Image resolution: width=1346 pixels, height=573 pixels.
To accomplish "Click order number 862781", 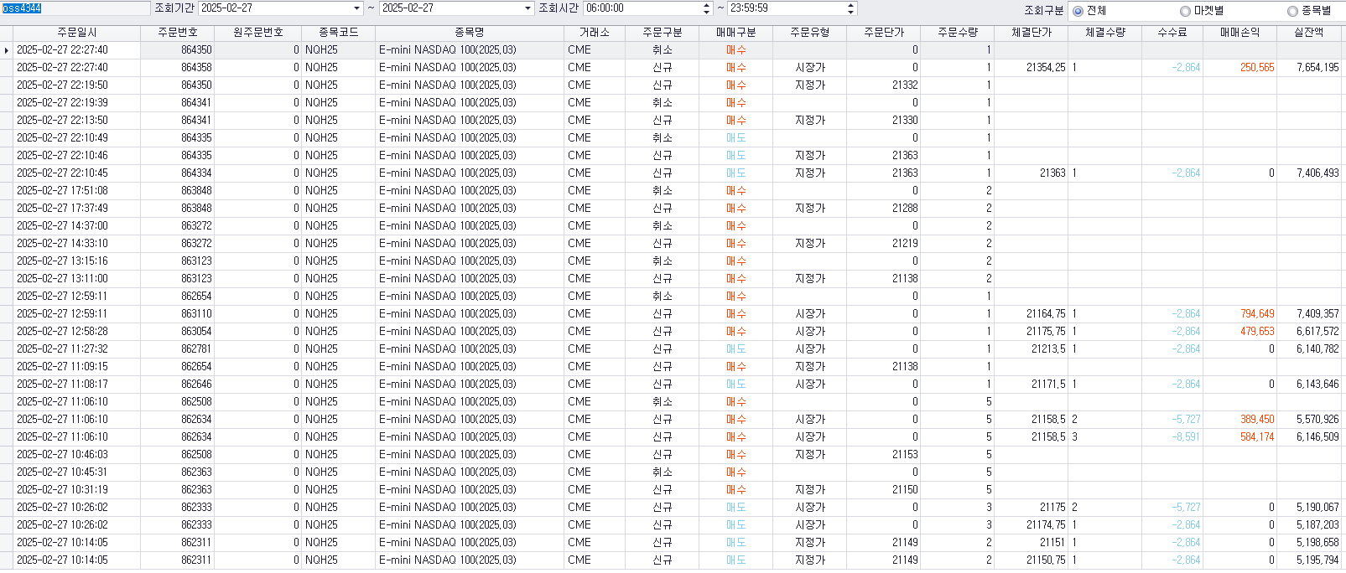I will click(x=196, y=349).
